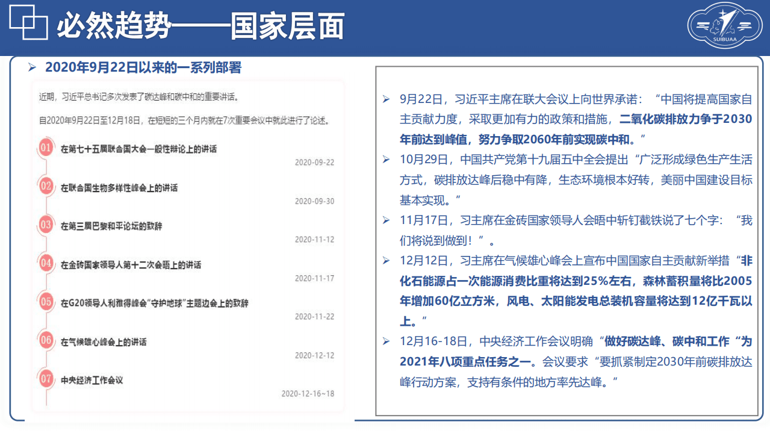Click the "03" badge for 巴黎和平论坛 entry
This screenshot has height=433, width=770.
click(x=45, y=222)
